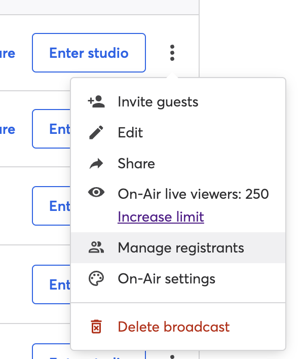Follow the Increase limit link
The image size is (302, 359).
coord(161,217)
